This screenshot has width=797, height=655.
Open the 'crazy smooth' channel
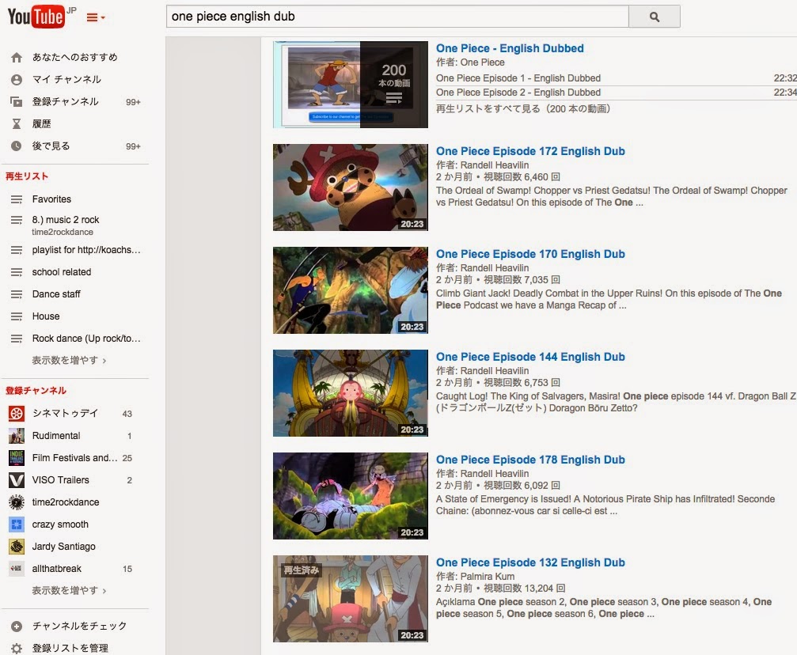pos(60,524)
